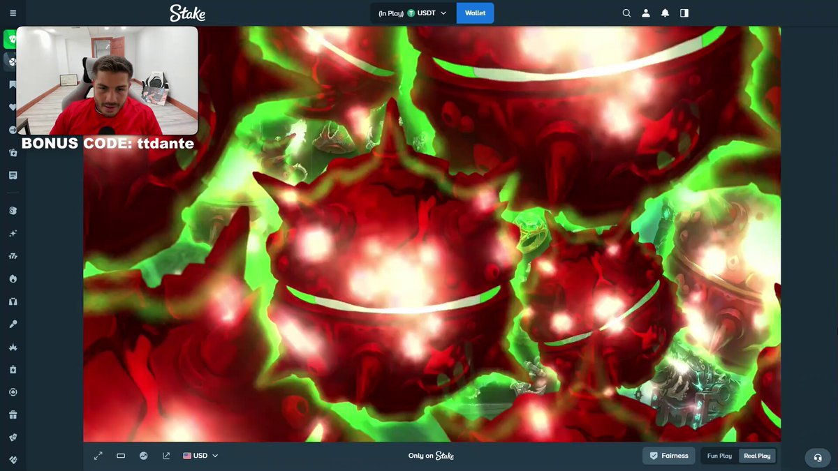Click the Wallet button

[x=475, y=13]
